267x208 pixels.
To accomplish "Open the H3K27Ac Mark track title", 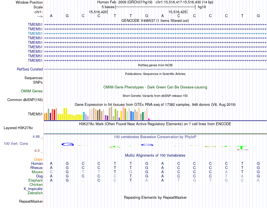I will pyautogui.click(x=155, y=124).
